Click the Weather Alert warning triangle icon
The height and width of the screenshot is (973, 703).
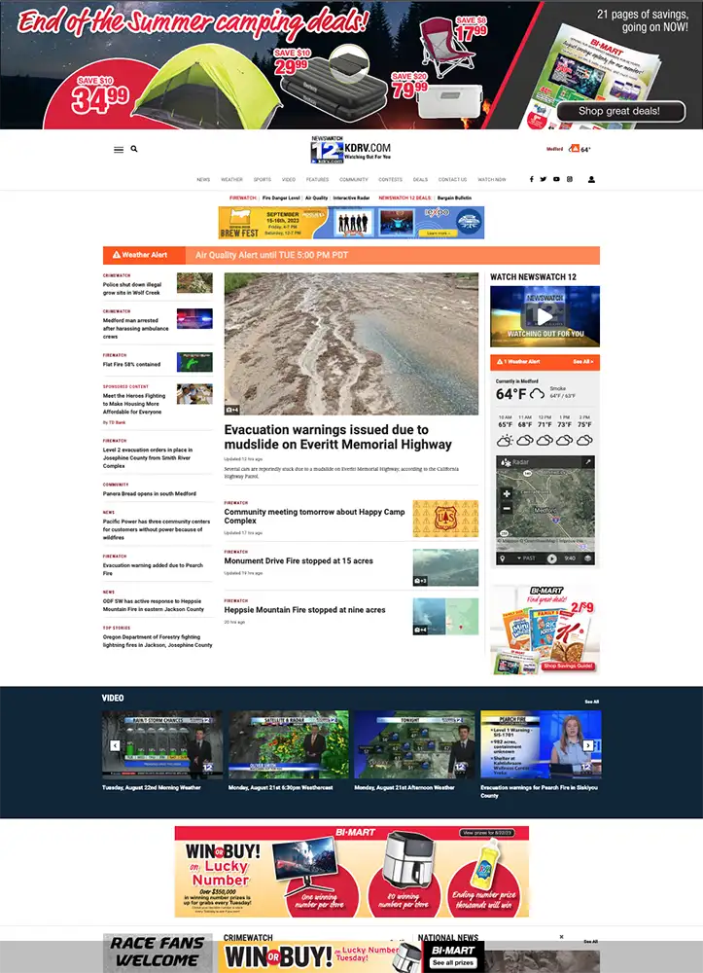tap(116, 255)
